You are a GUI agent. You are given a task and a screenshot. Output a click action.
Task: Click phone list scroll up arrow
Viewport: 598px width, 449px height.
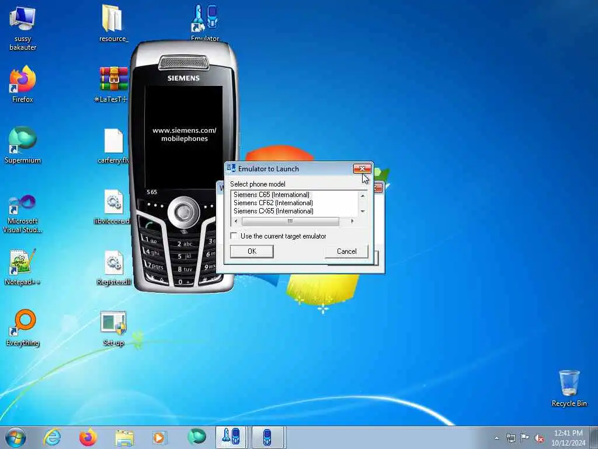coord(363,195)
